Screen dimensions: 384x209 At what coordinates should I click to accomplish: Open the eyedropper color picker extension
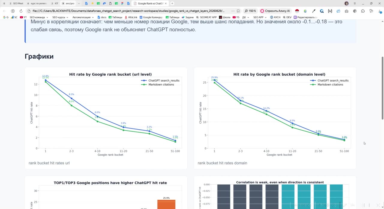point(314,11)
